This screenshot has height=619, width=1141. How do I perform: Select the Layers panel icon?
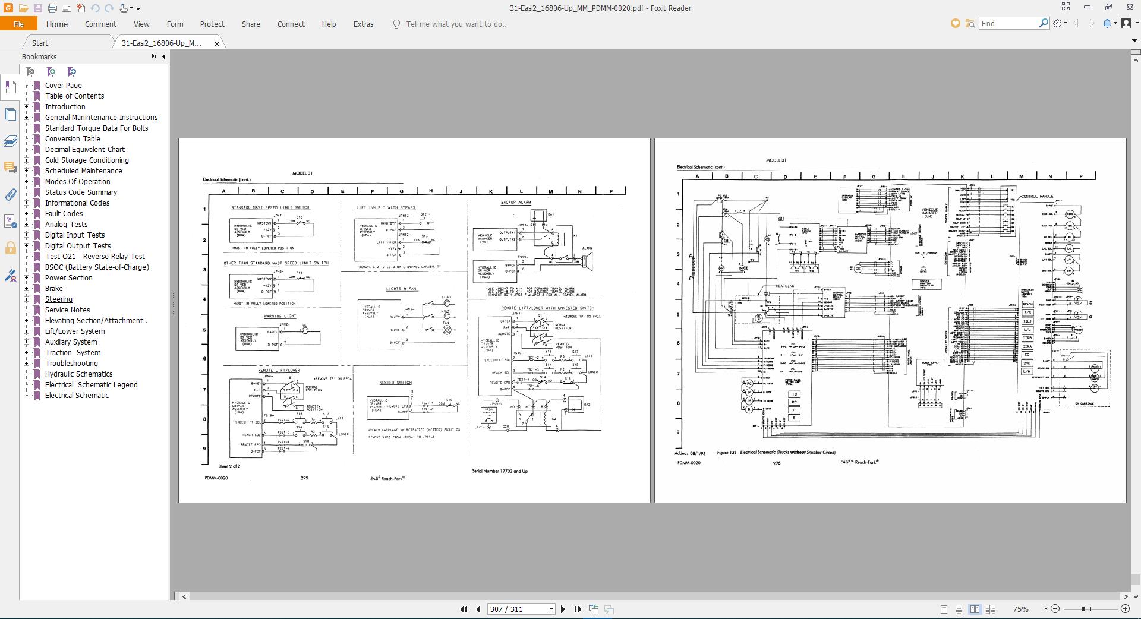[x=10, y=141]
